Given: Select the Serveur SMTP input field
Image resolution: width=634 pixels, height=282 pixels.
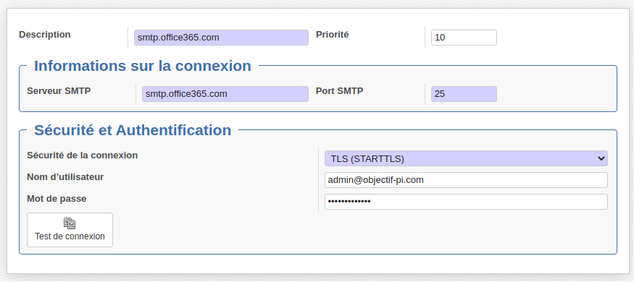Looking at the screenshot, I should point(225,94).
